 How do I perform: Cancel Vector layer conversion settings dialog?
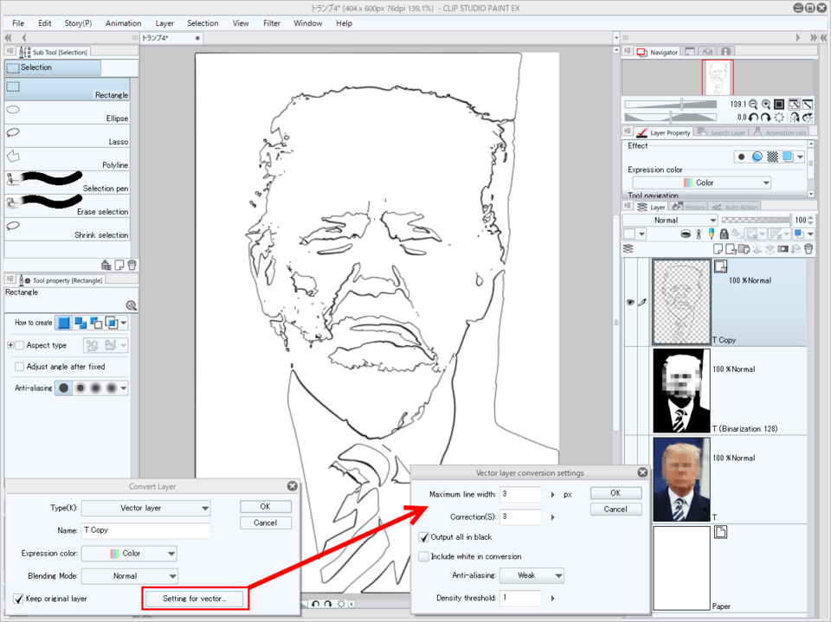615,510
